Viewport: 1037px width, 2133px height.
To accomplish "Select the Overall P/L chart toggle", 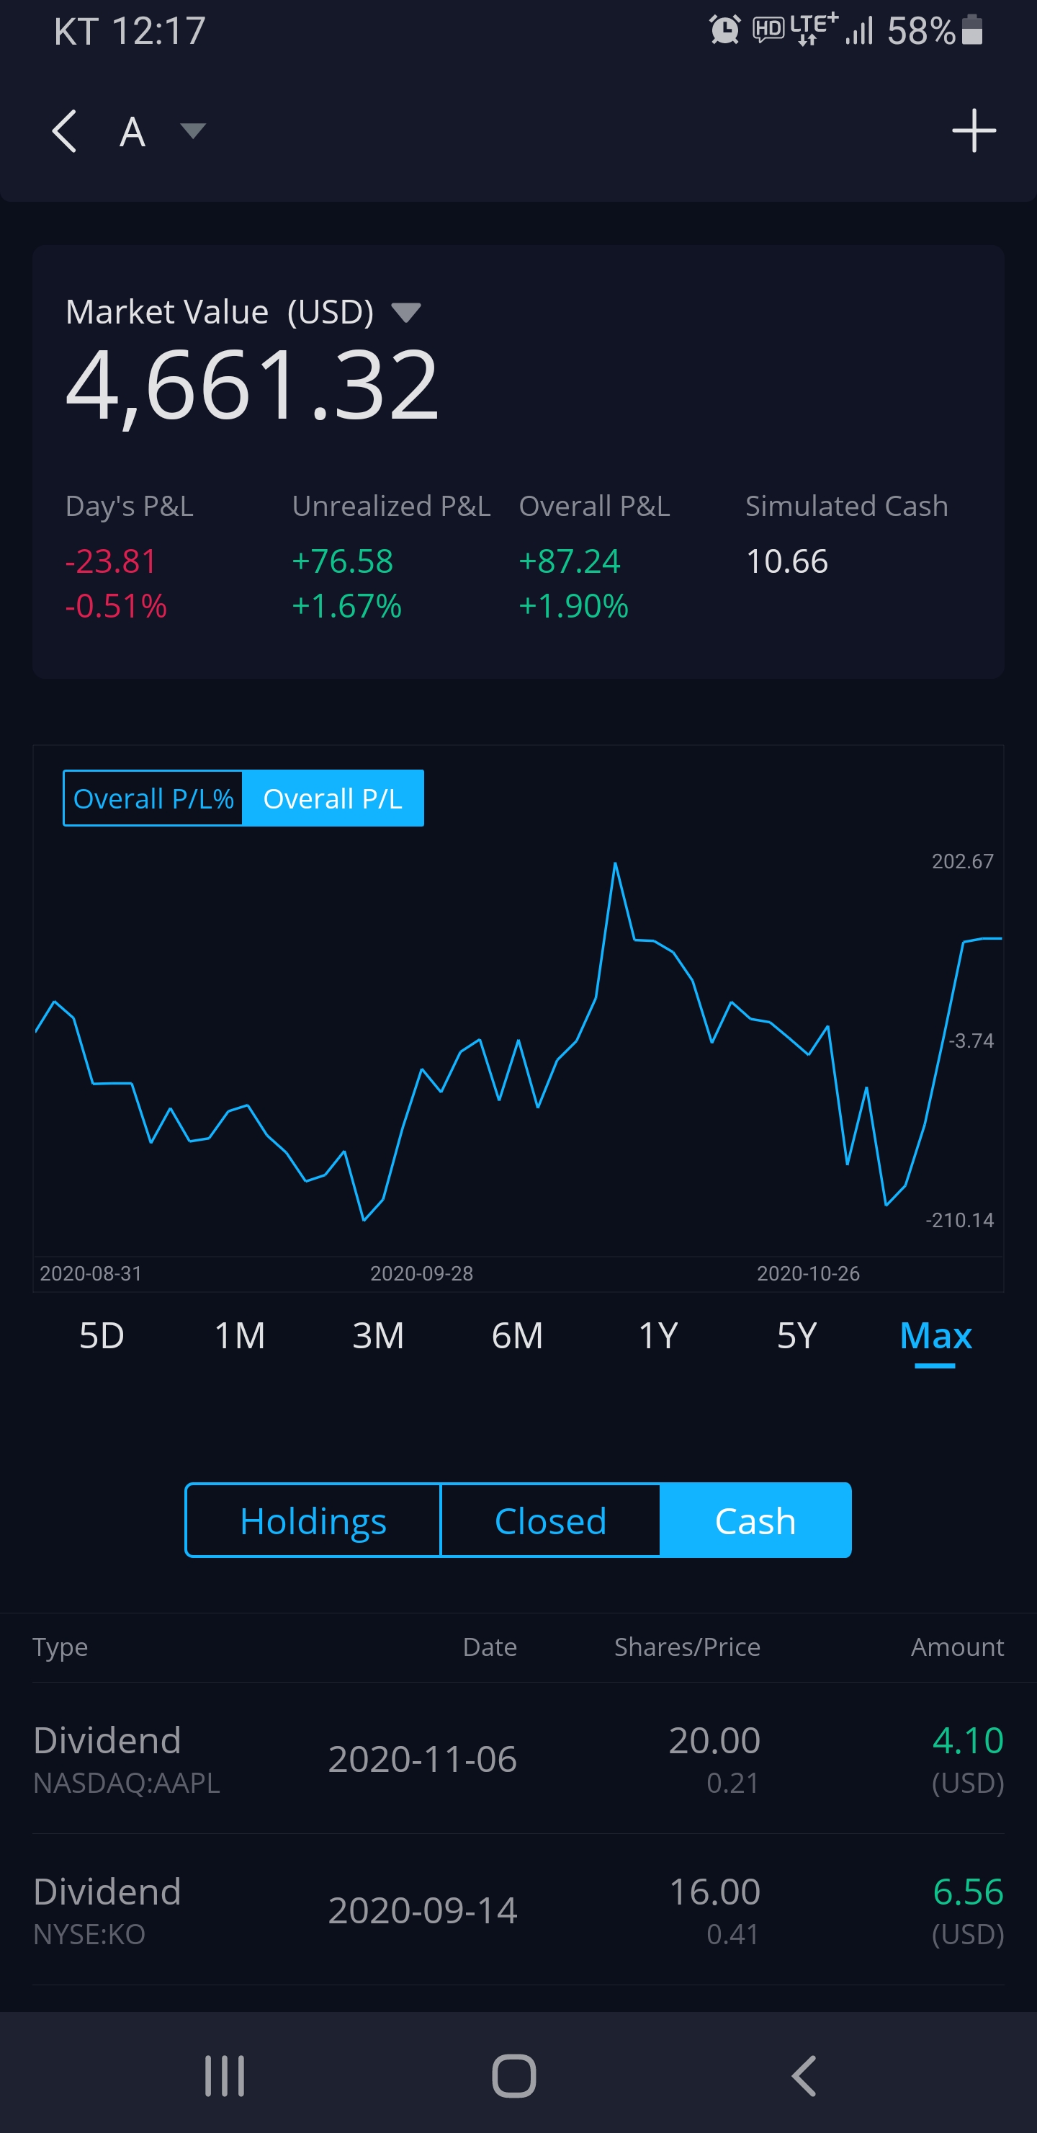I will point(333,798).
